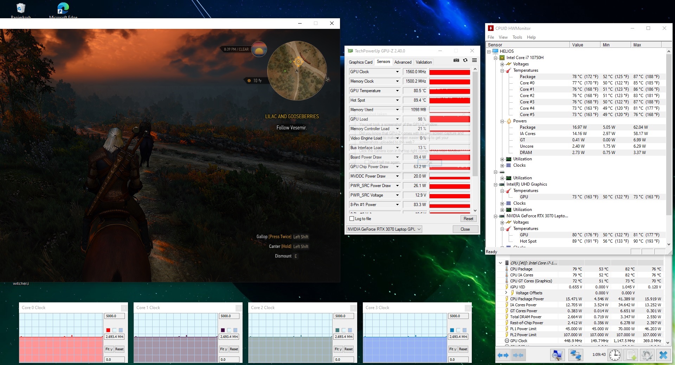
Task: Click the Value column header in HWMonitor
Action: coord(585,45)
